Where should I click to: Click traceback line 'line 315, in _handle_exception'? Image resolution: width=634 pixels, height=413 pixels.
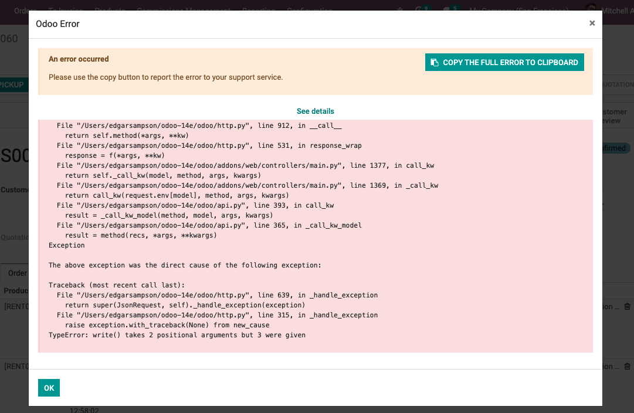pos(217,315)
